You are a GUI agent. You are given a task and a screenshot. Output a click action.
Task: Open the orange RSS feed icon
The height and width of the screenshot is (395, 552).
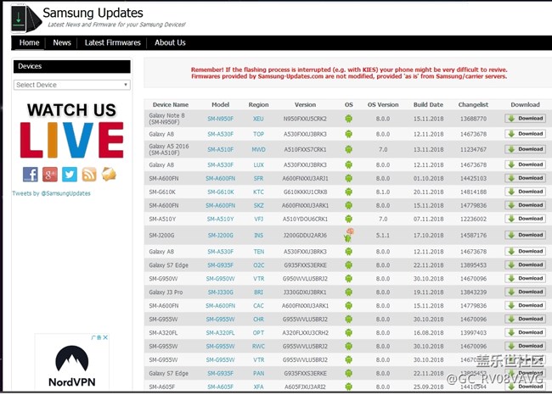pos(89,174)
